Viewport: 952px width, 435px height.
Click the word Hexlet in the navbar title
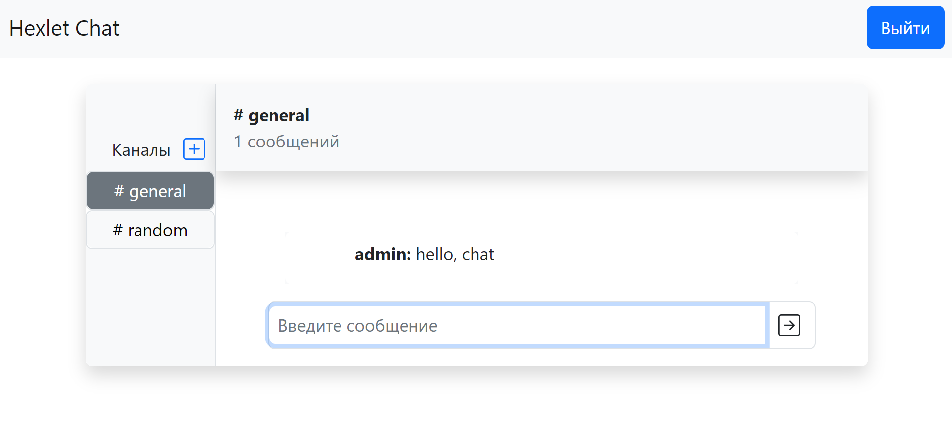pos(39,28)
